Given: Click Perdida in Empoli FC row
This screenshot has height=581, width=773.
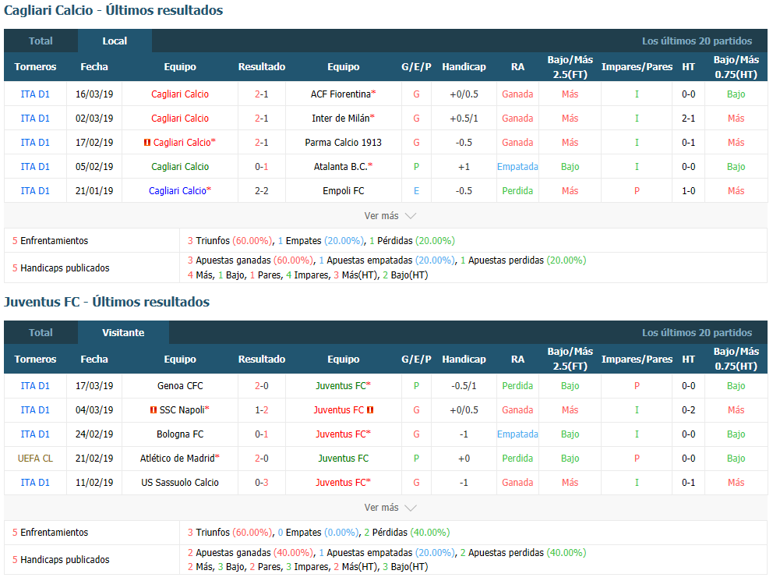Looking at the screenshot, I should point(517,190).
